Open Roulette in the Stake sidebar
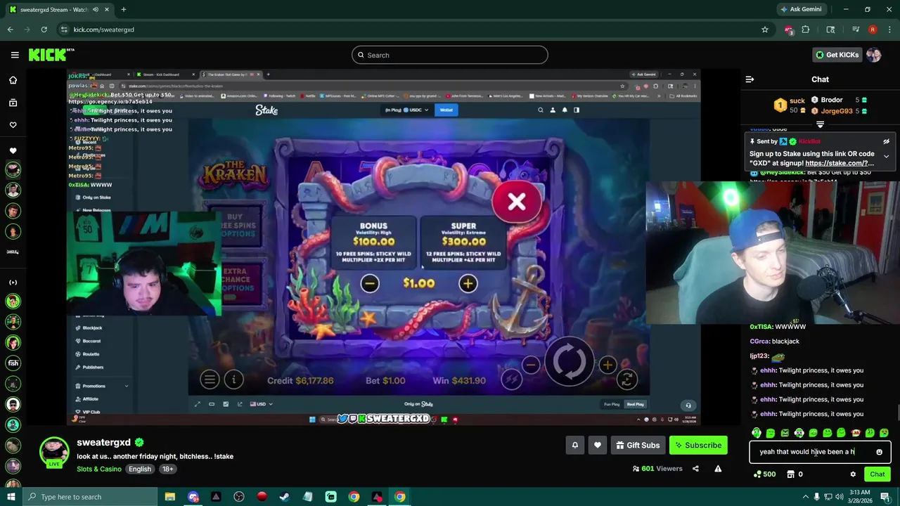 [x=91, y=354]
